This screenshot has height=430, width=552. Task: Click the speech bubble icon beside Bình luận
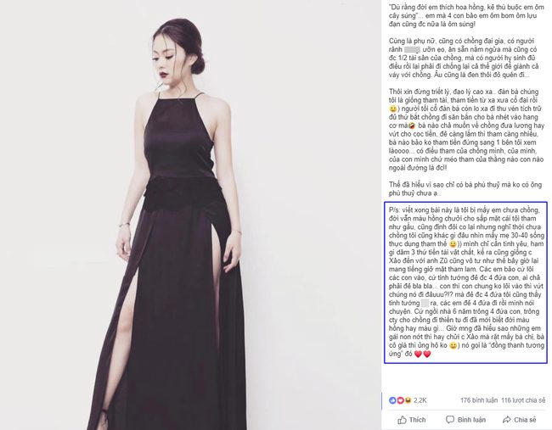pos(450,420)
